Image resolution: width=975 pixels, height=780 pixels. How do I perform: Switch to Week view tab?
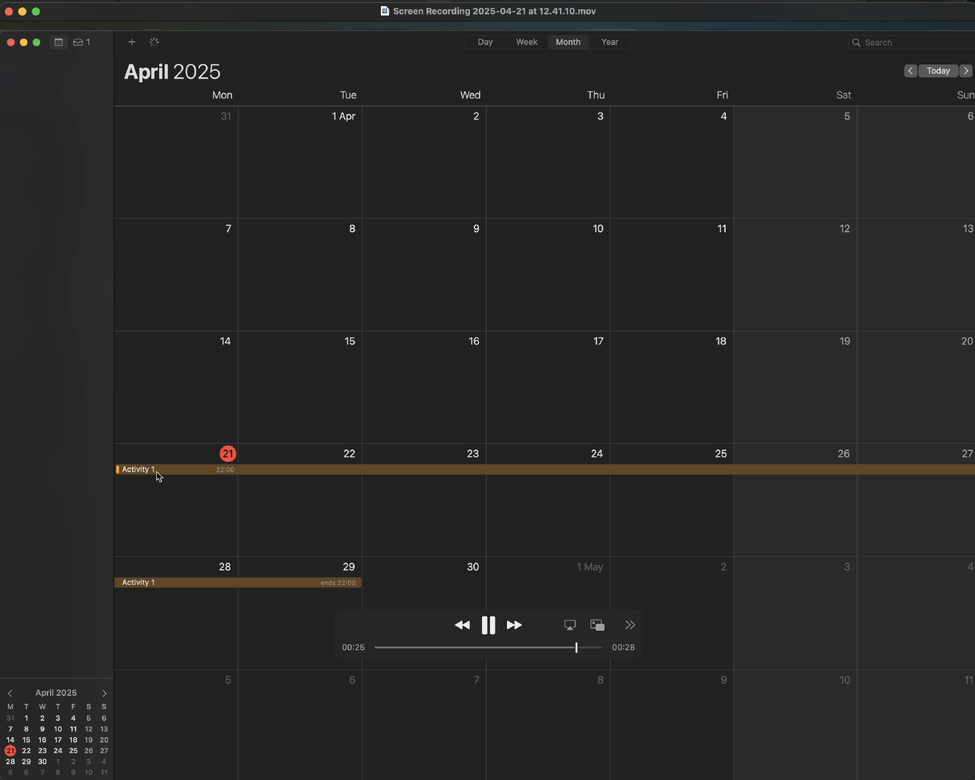pyautogui.click(x=526, y=42)
